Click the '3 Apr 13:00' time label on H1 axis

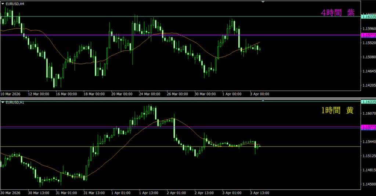pyautogui.click(x=260, y=192)
